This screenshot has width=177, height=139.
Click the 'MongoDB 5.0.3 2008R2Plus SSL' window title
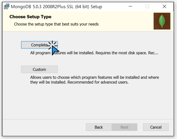(56, 7)
